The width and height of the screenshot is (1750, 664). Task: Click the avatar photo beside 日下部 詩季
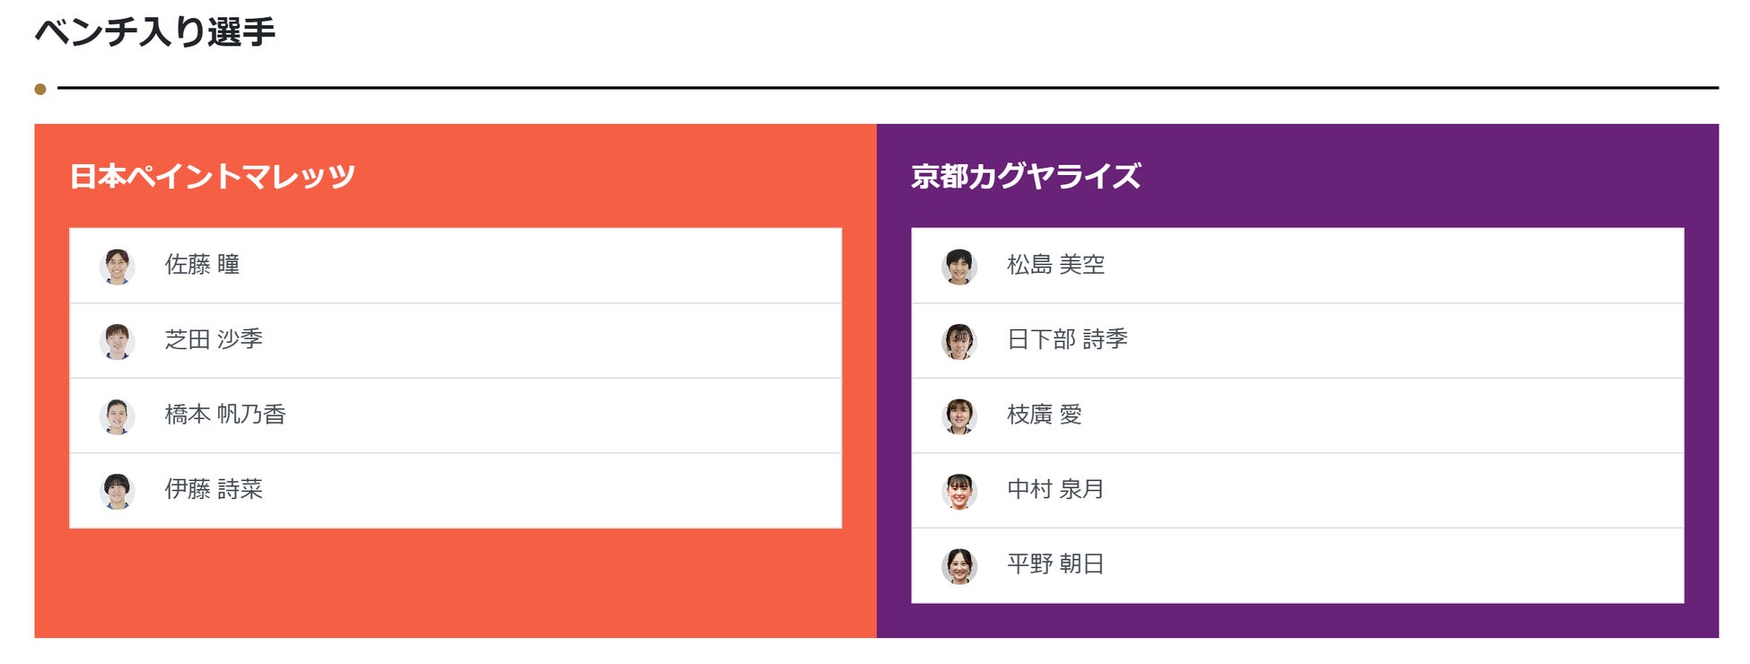[959, 341]
